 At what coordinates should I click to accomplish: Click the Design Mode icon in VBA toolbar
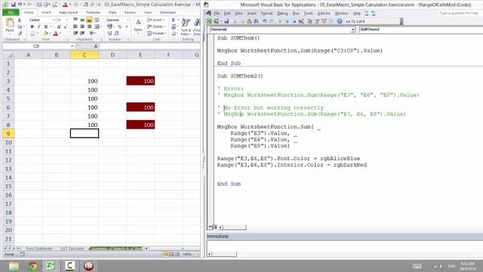coord(301,21)
